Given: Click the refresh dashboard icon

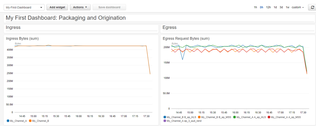Looking at the screenshot, I should [x=312, y=7].
